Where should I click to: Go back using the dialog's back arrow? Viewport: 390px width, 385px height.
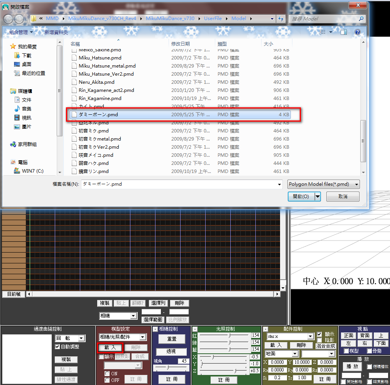click(x=8, y=19)
